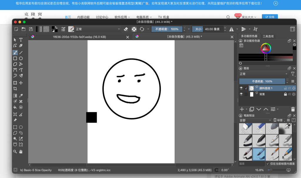Select the Crop tool
Image resolution: width=301 pixels, height=178 pixels.
pyautogui.click(x=15, y=88)
